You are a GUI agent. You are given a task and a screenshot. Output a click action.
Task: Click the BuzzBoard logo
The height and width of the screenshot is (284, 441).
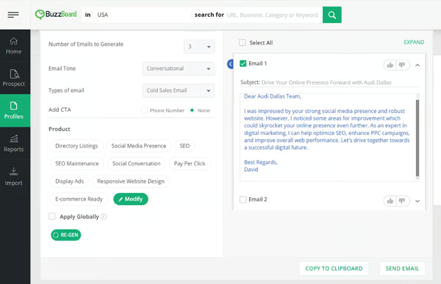click(x=56, y=14)
